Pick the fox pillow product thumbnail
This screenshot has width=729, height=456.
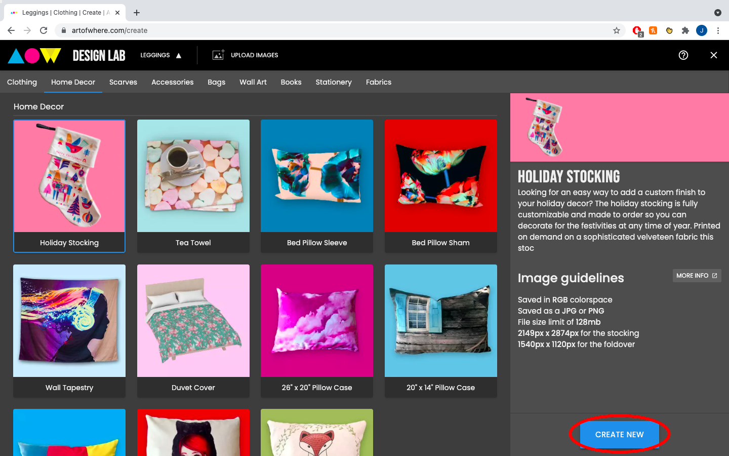pyautogui.click(x=317, y=433)
